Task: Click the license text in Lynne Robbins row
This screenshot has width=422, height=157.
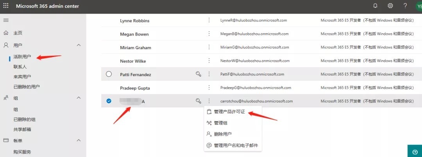Action: click(x=367, y=20)
